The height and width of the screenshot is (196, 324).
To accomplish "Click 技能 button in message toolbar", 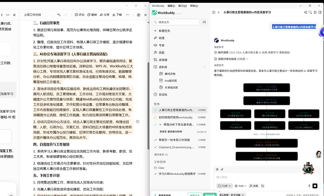I will pos(254,186).
